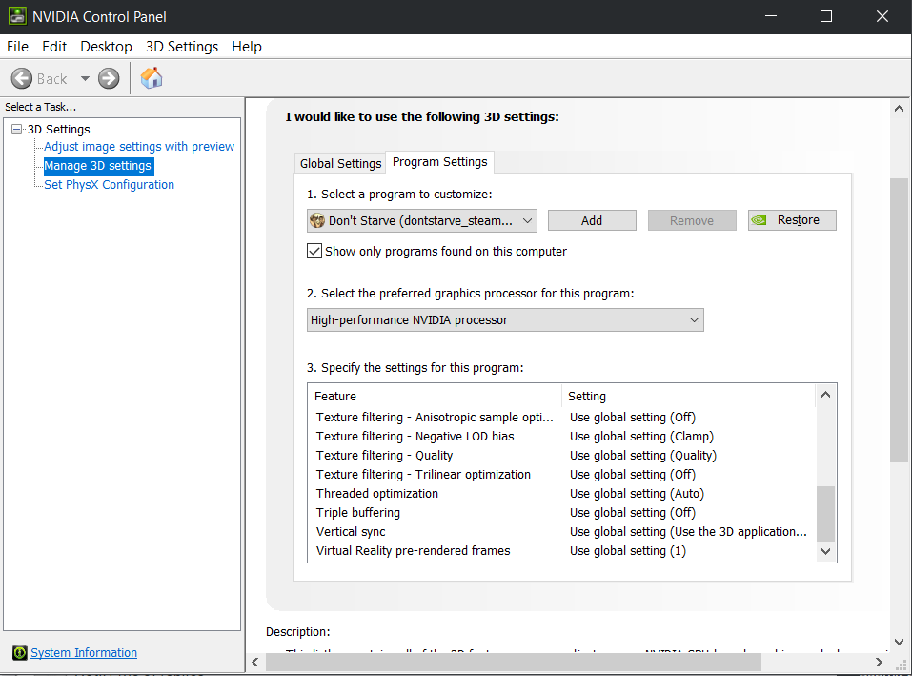Click the NVIDIA Control Panel title icon
Viewport: 912px width, 676px height.
tap(17, 16)
